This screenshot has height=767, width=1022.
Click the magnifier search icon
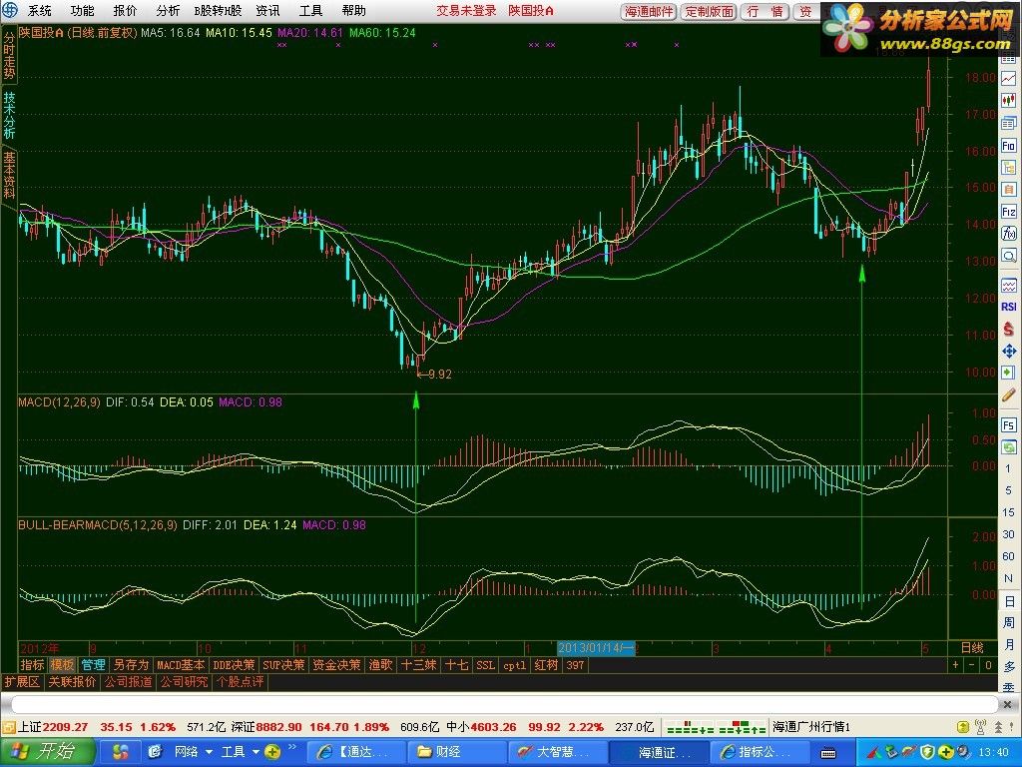[1008, 256]
